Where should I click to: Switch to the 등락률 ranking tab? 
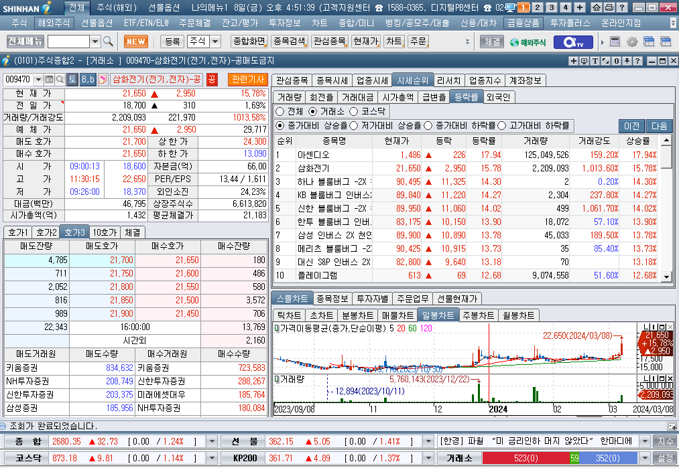tap(466, 97)
